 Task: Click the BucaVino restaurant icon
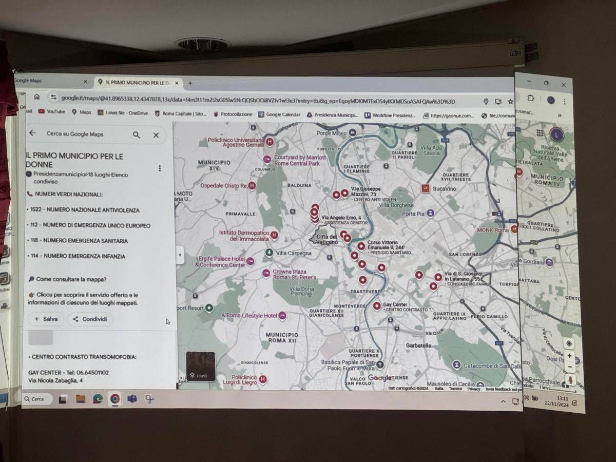(x=425, y=188)
